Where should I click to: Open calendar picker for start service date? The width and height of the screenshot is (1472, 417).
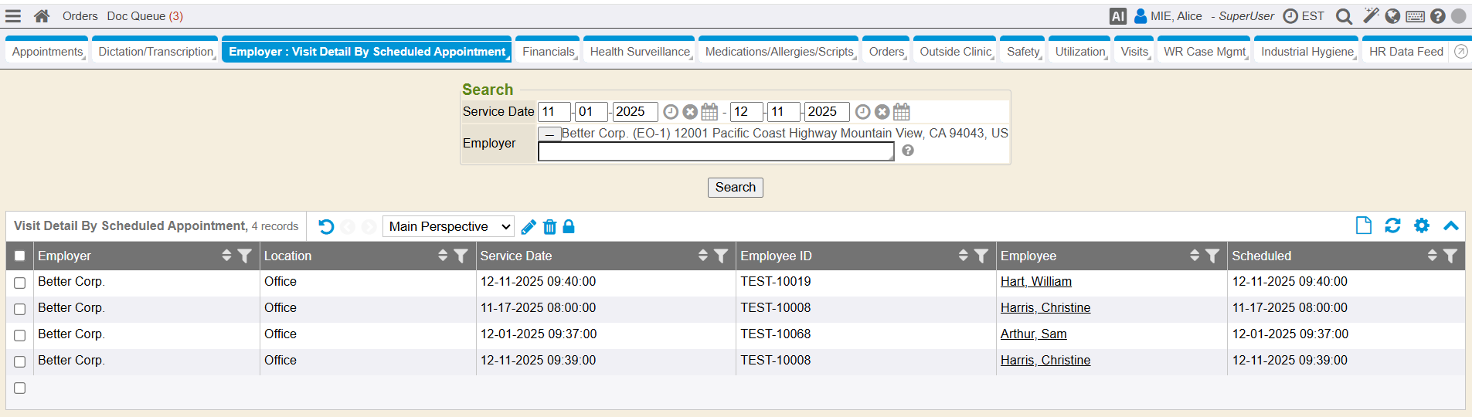coord(709,112)
